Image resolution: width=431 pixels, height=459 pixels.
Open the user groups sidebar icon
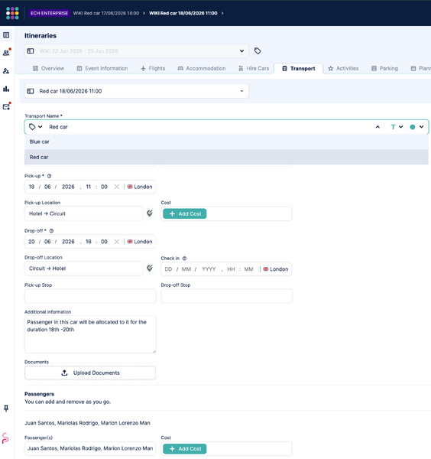coord(6,71)
